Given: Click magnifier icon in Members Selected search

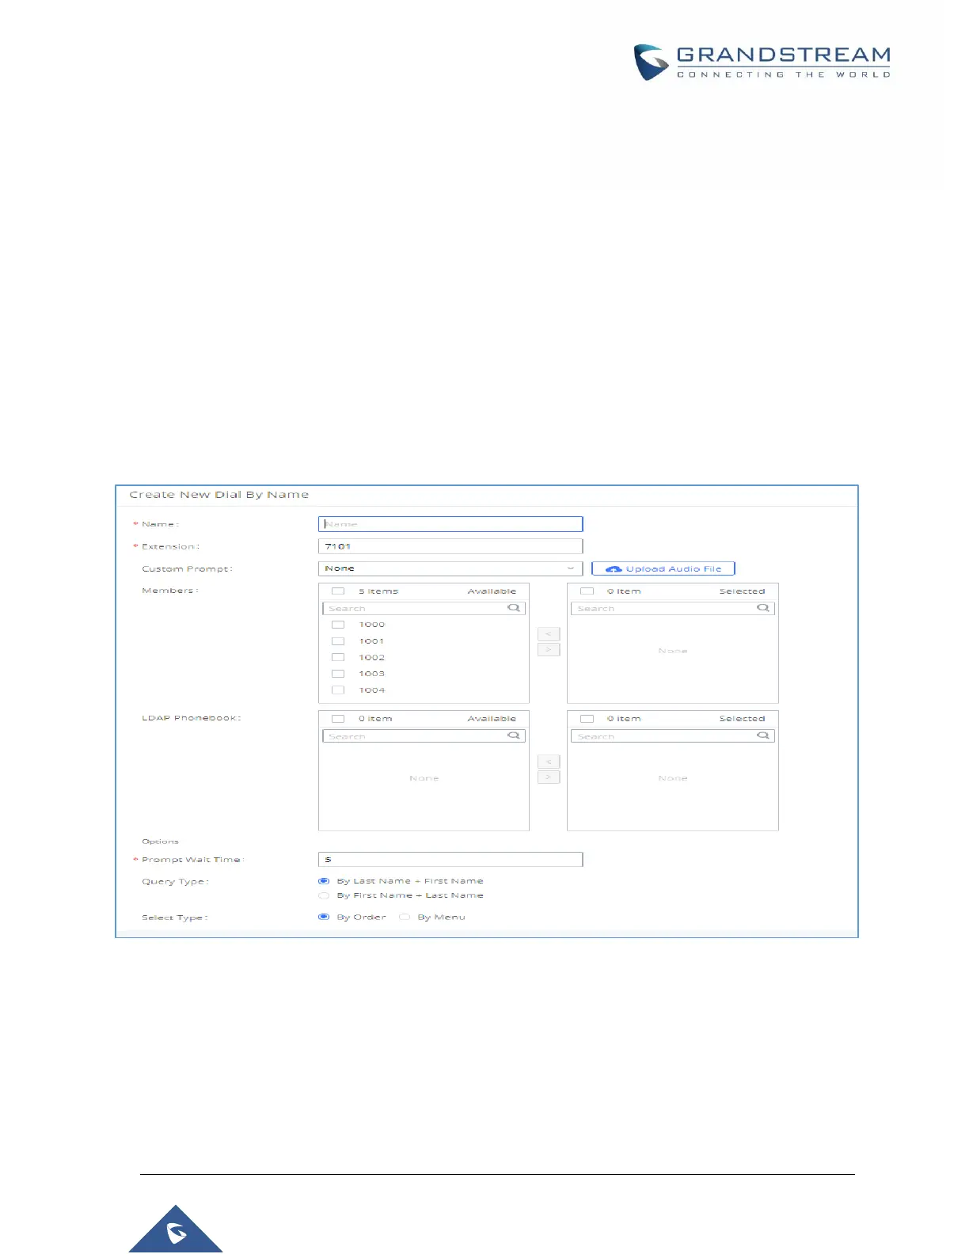Looking at the screenshot, I should point(763,608).
